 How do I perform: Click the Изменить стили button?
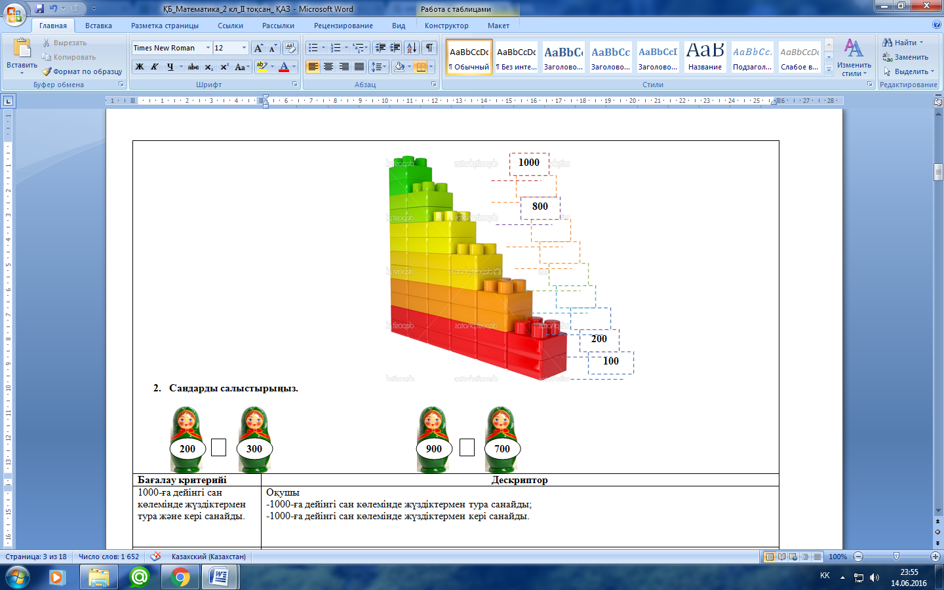(854, 56)
